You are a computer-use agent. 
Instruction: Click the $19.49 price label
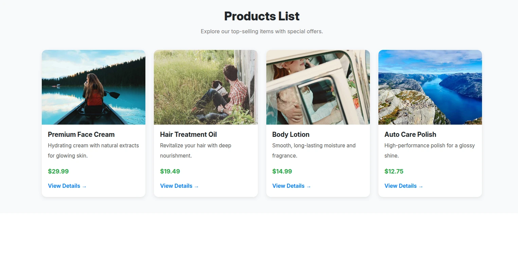click(170, 171)
